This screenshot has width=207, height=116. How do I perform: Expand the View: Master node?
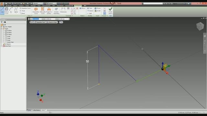[x=2, y=27]
